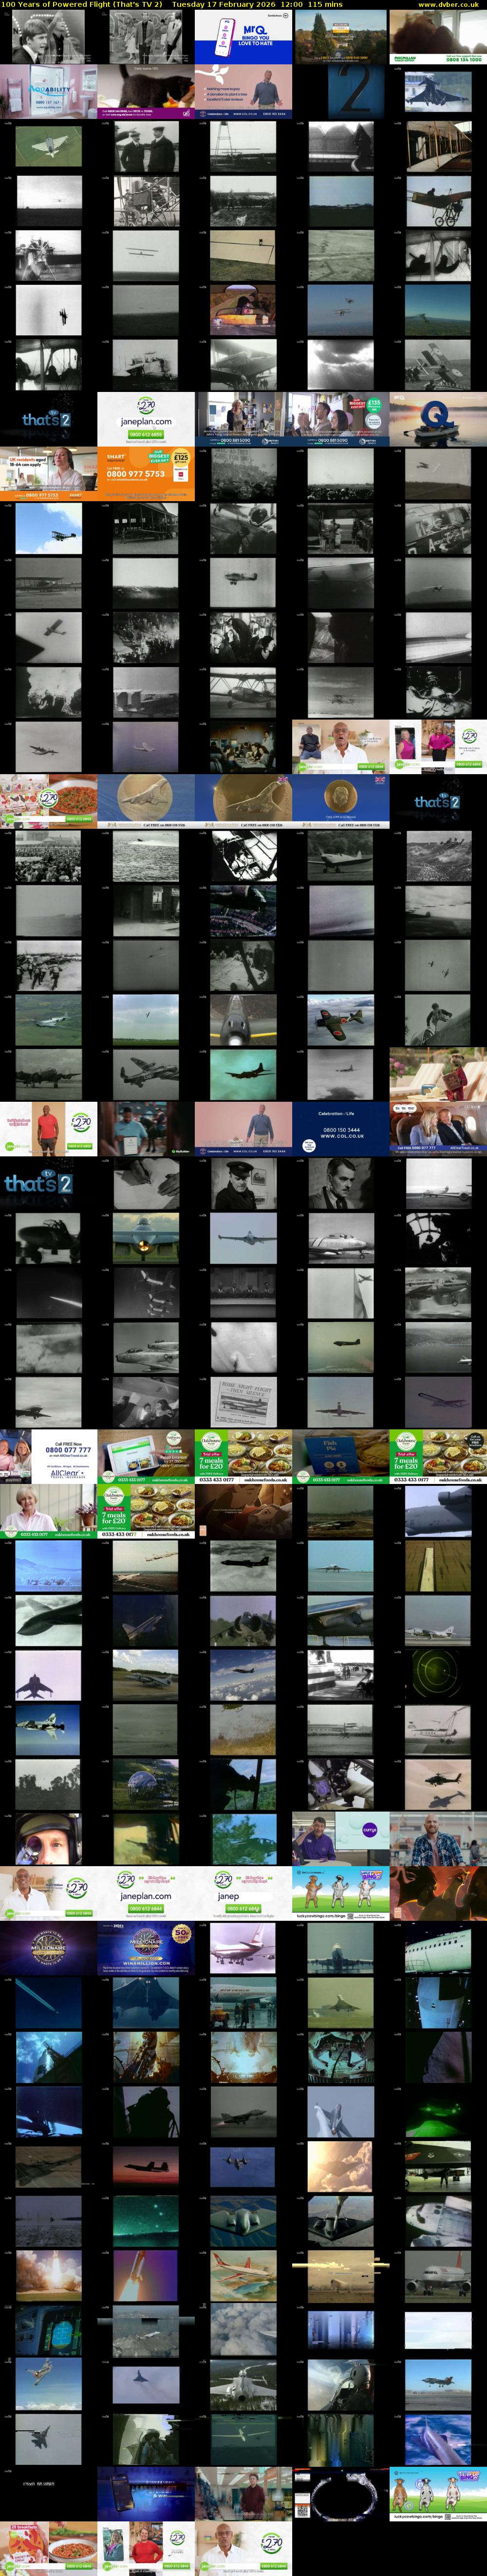Click the "115 mins" duration text
Screen dimensions: 487x2576
325,4
